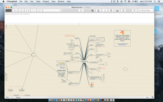Open the share export icon
The width and height of the screenshot is (163, 102).
point(81,11)
